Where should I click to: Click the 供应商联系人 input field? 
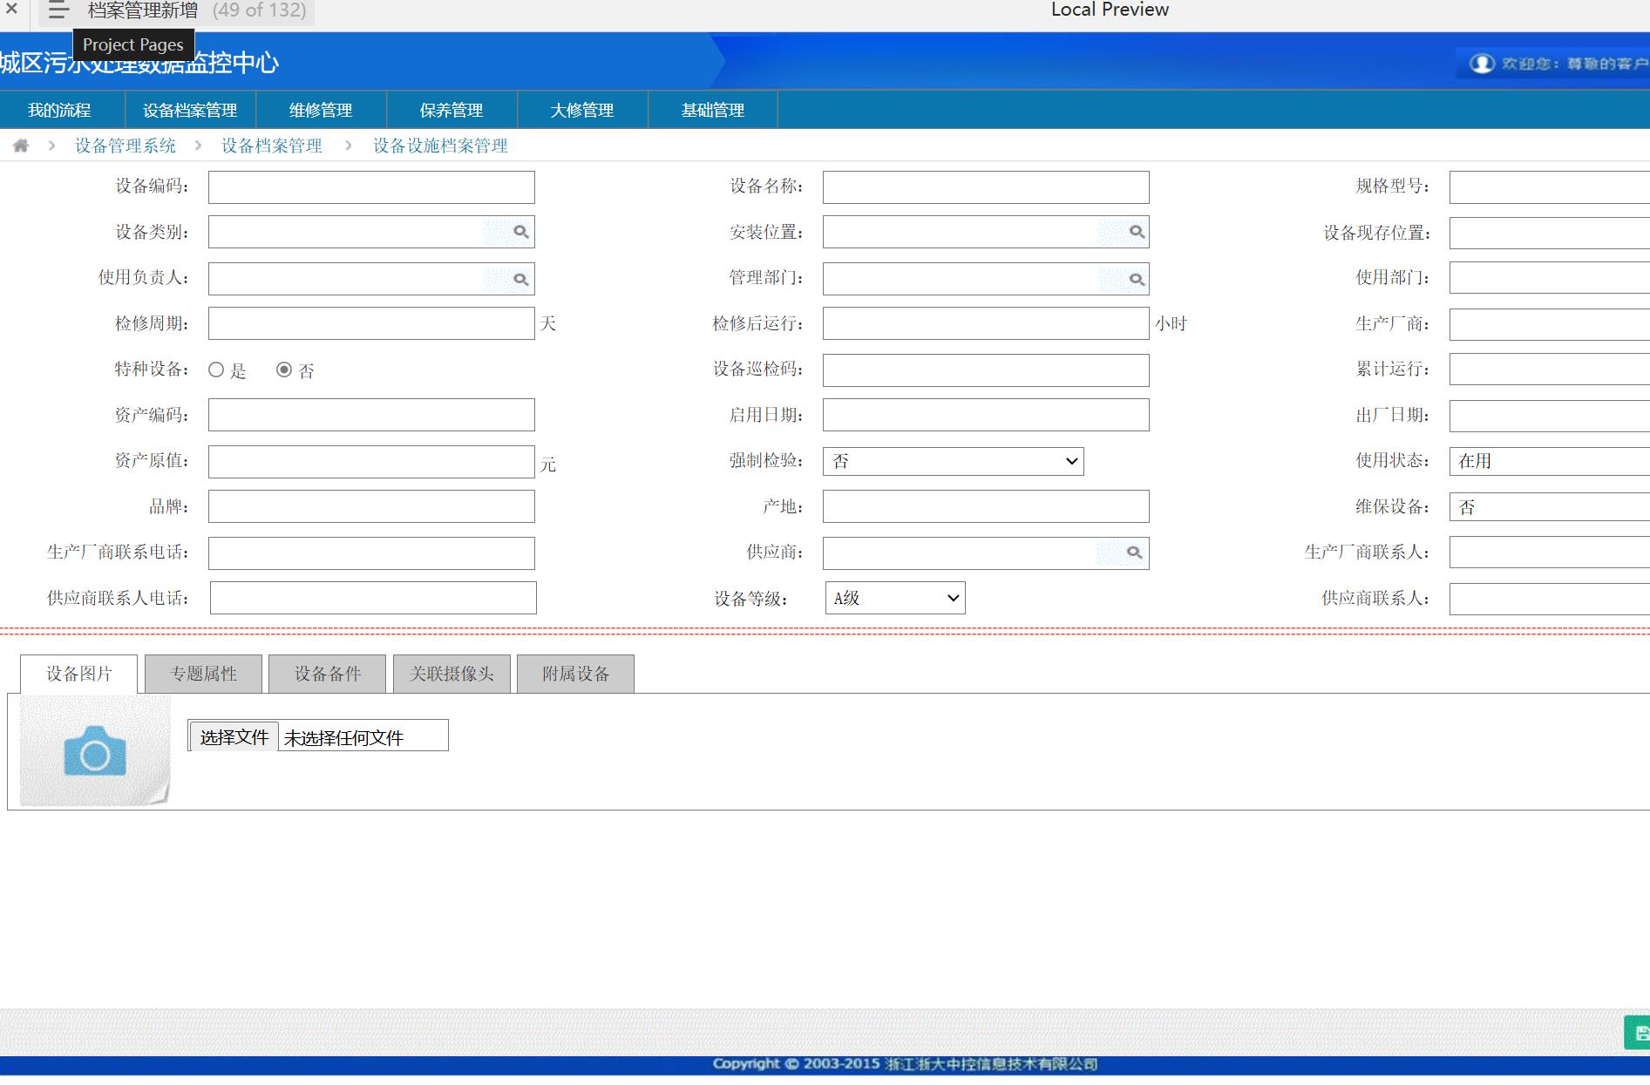coord(1549,599)
